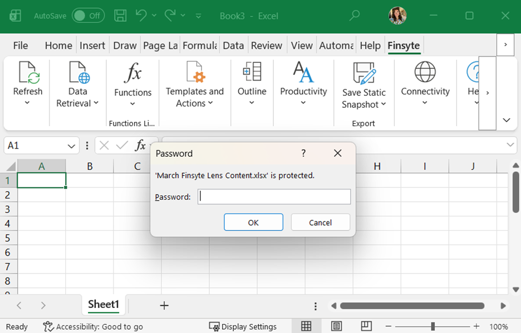Click the Templates and Actions icon

pyautogui.click(x=195, y=73)
